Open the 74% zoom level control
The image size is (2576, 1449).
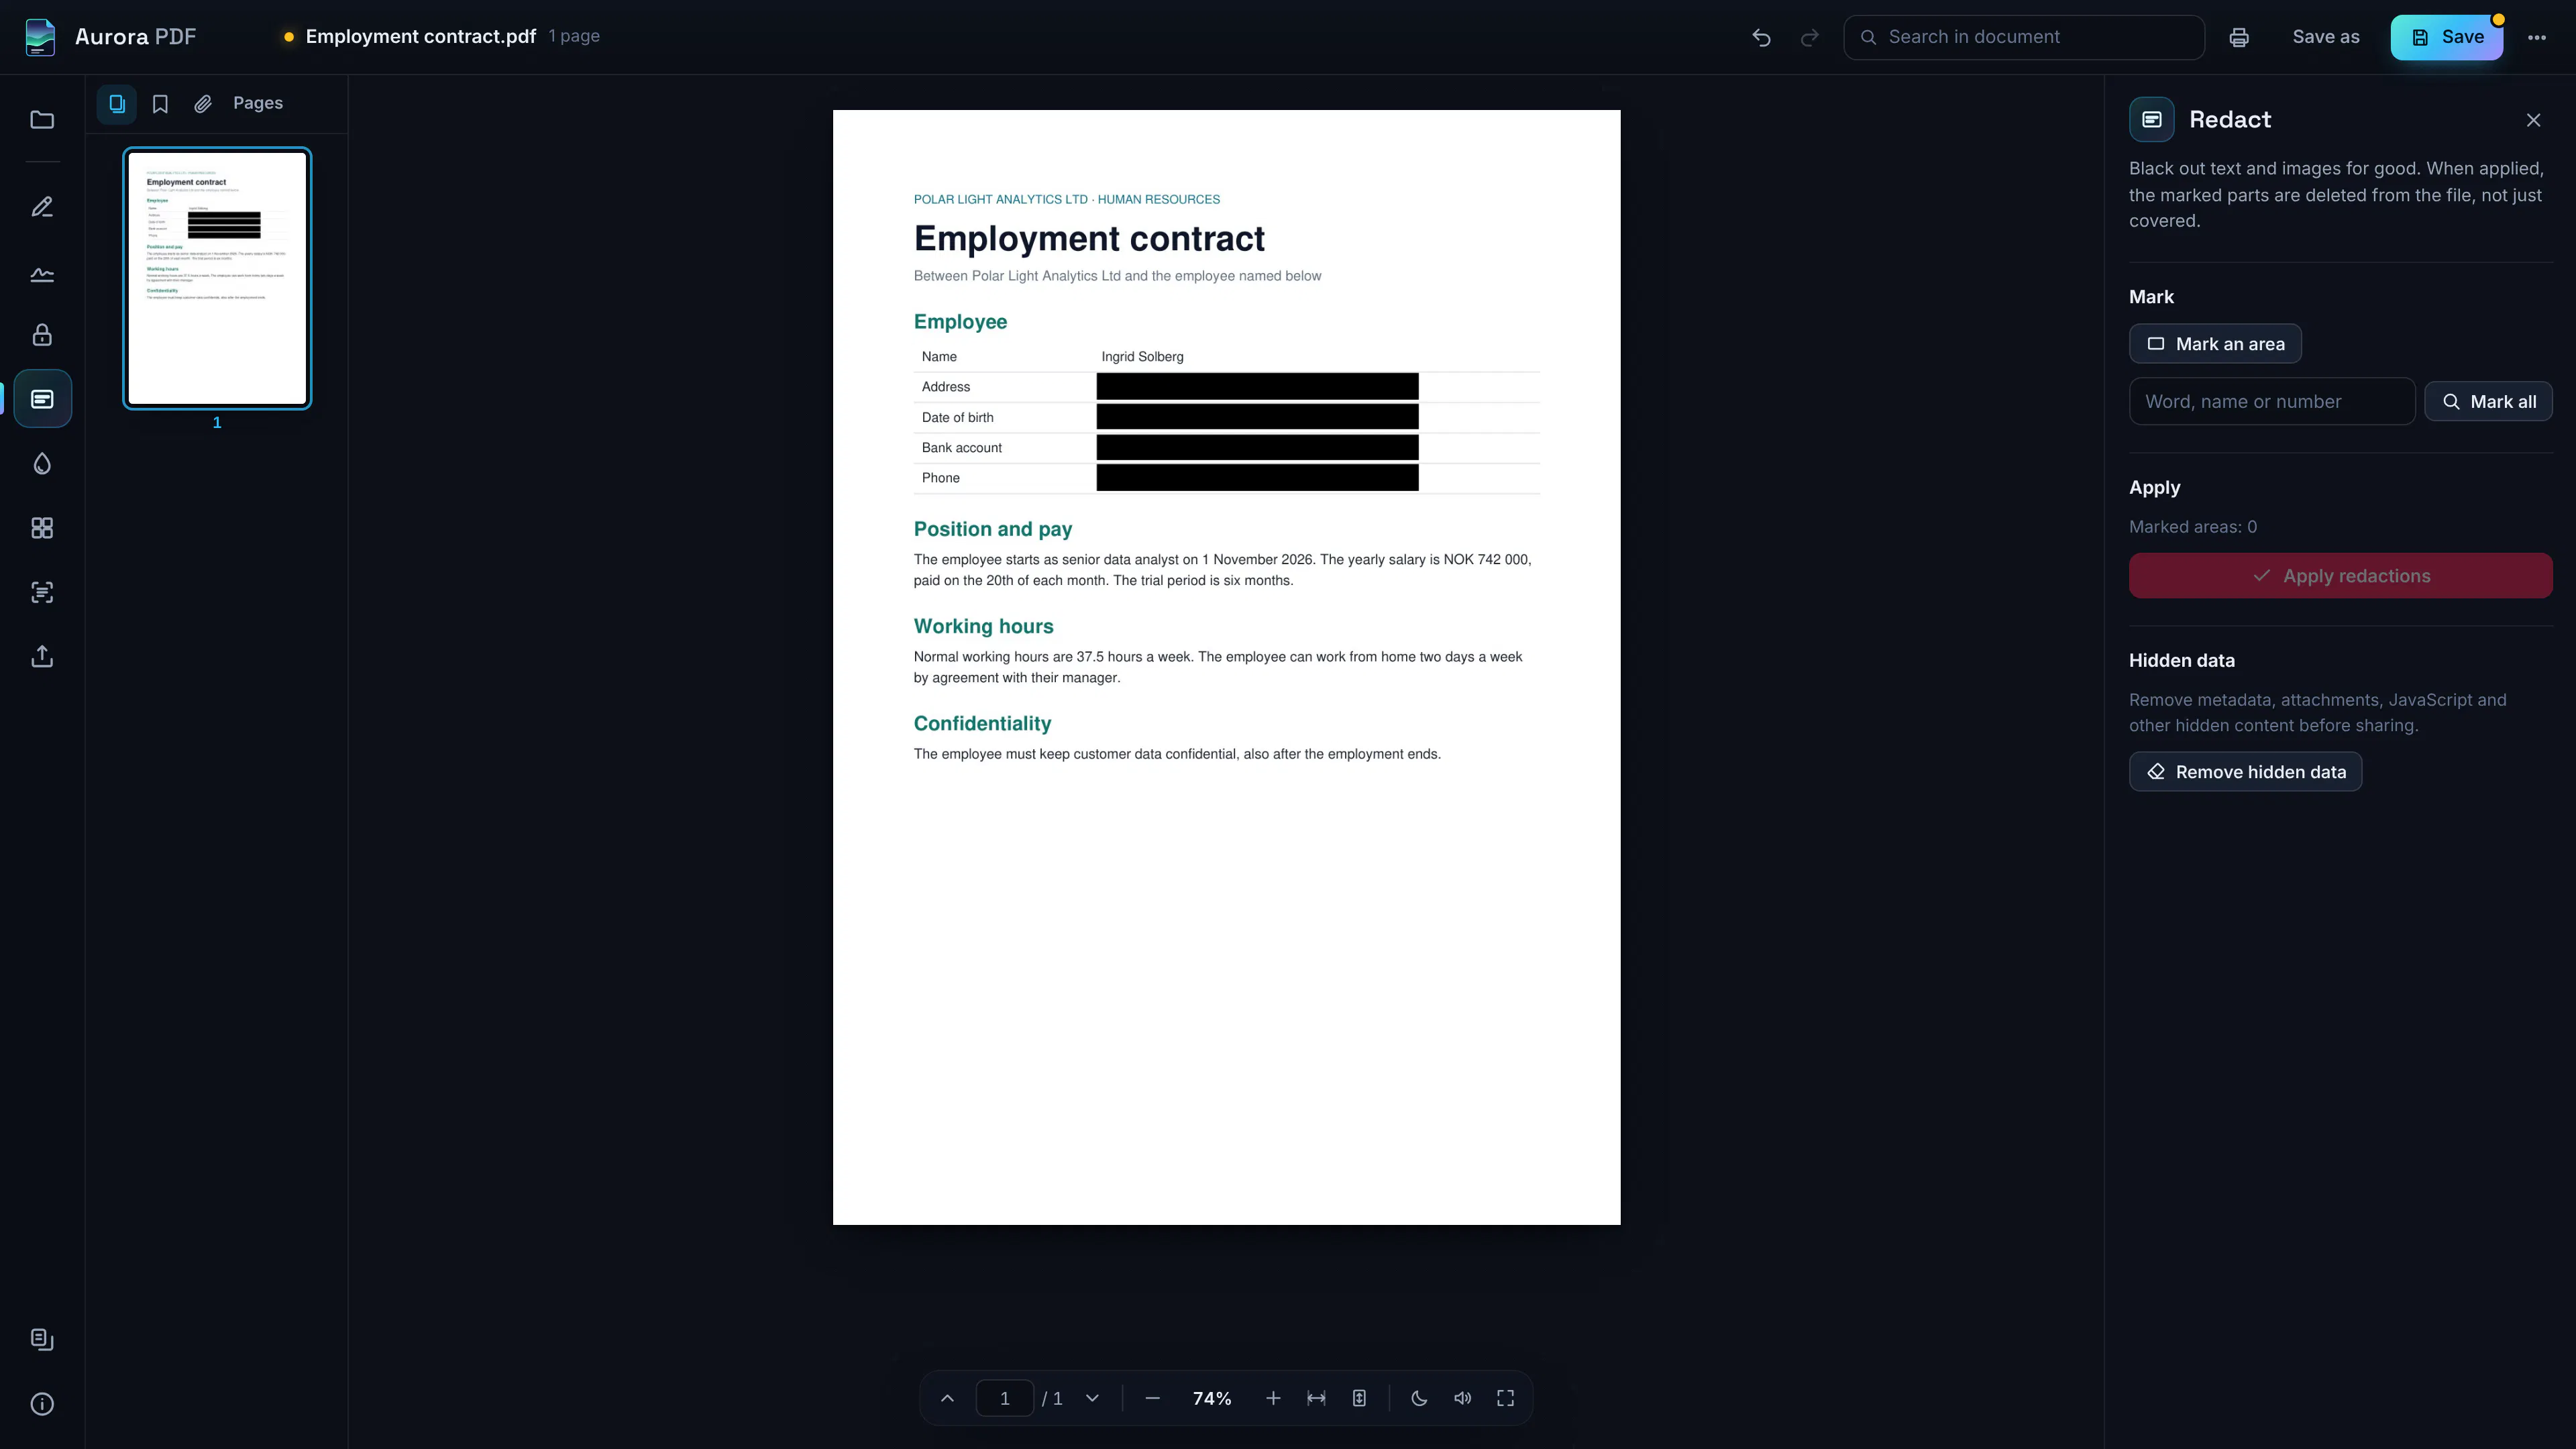1212,1398
